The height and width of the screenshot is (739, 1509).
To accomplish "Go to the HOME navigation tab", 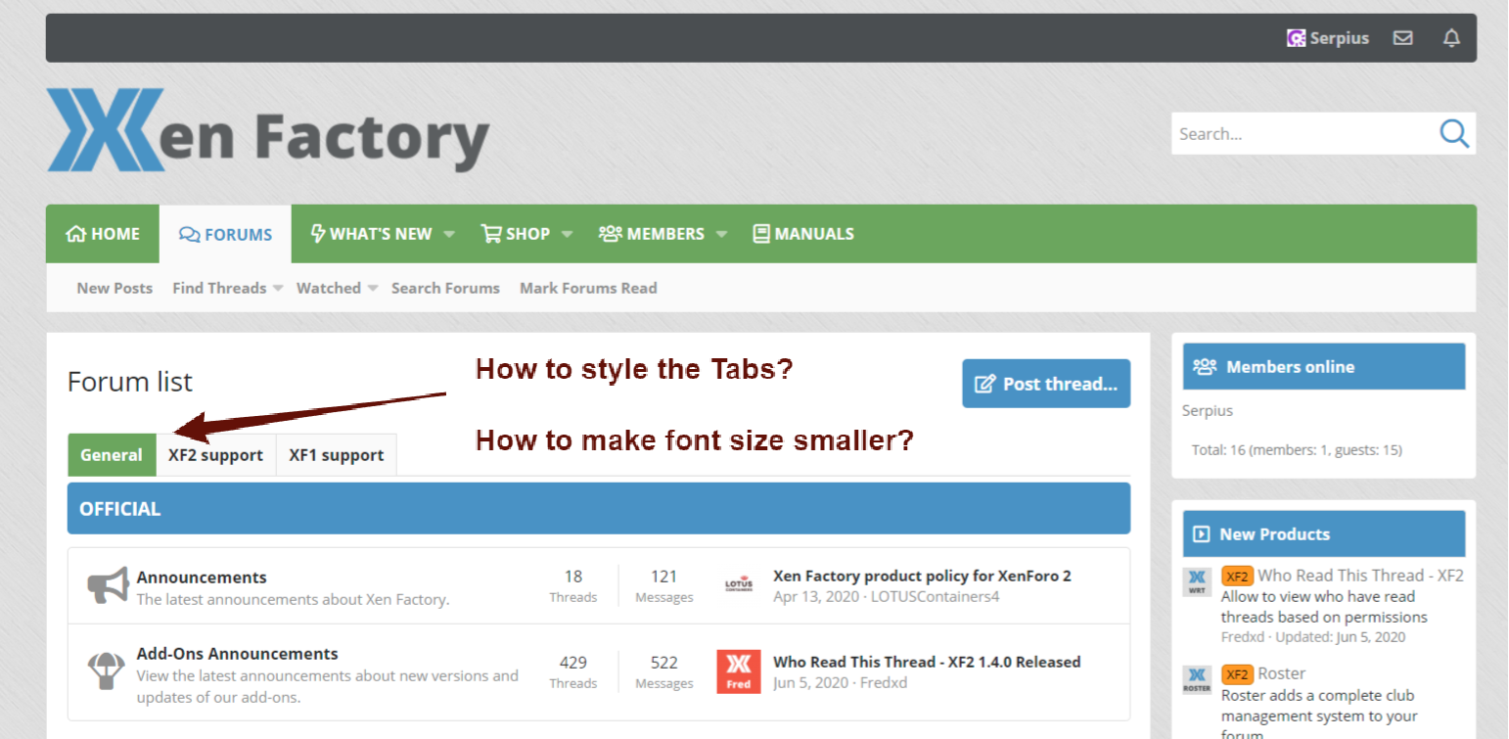I will coord(103,234).
